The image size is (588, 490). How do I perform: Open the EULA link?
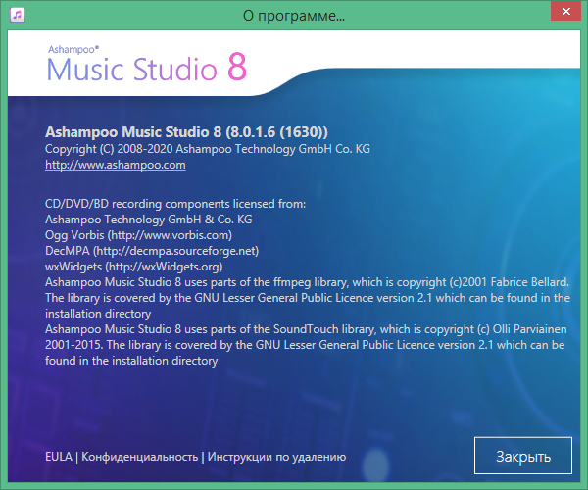click(59, 457)
